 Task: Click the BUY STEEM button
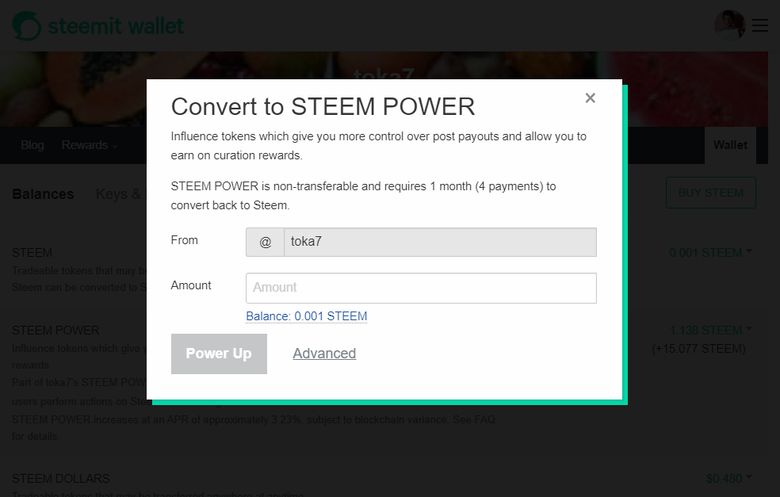click(x=711, y=193)
